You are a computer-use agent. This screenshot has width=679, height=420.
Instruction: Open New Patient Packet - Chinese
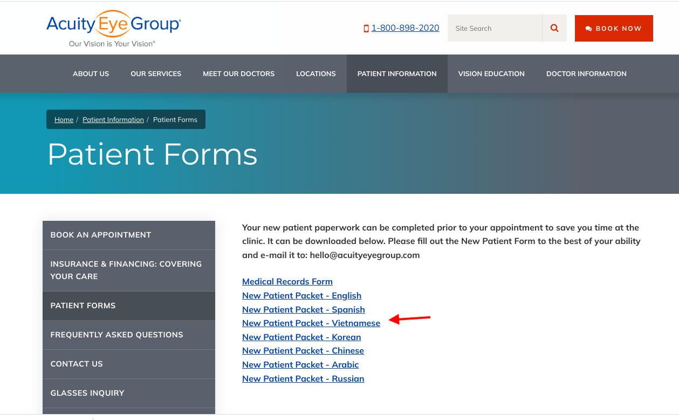pyautogui.click(x=303, y=350)
